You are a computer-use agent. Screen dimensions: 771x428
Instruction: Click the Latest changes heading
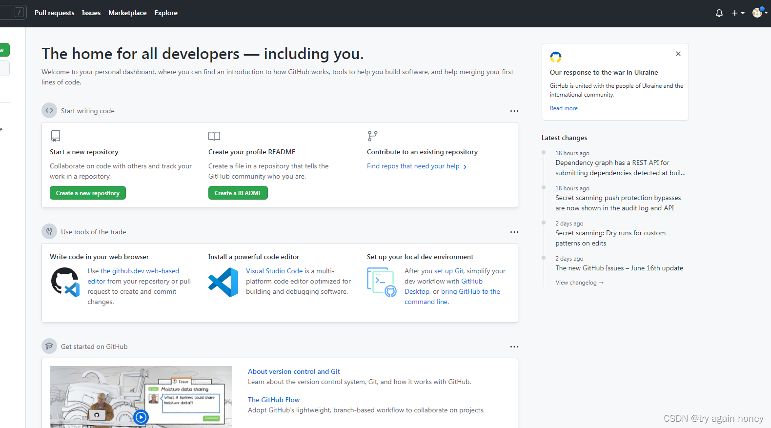564,138
